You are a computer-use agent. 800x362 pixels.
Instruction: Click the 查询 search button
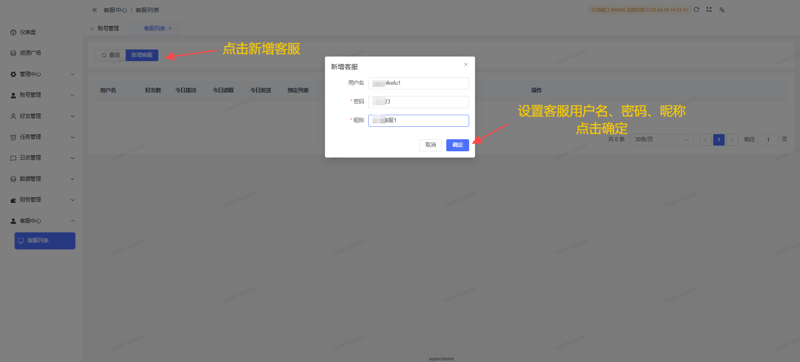coord(110,55)
